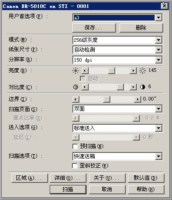Click brightness slider right arrow
Viewport: 172px width, 200px height.
coord(133,71)
